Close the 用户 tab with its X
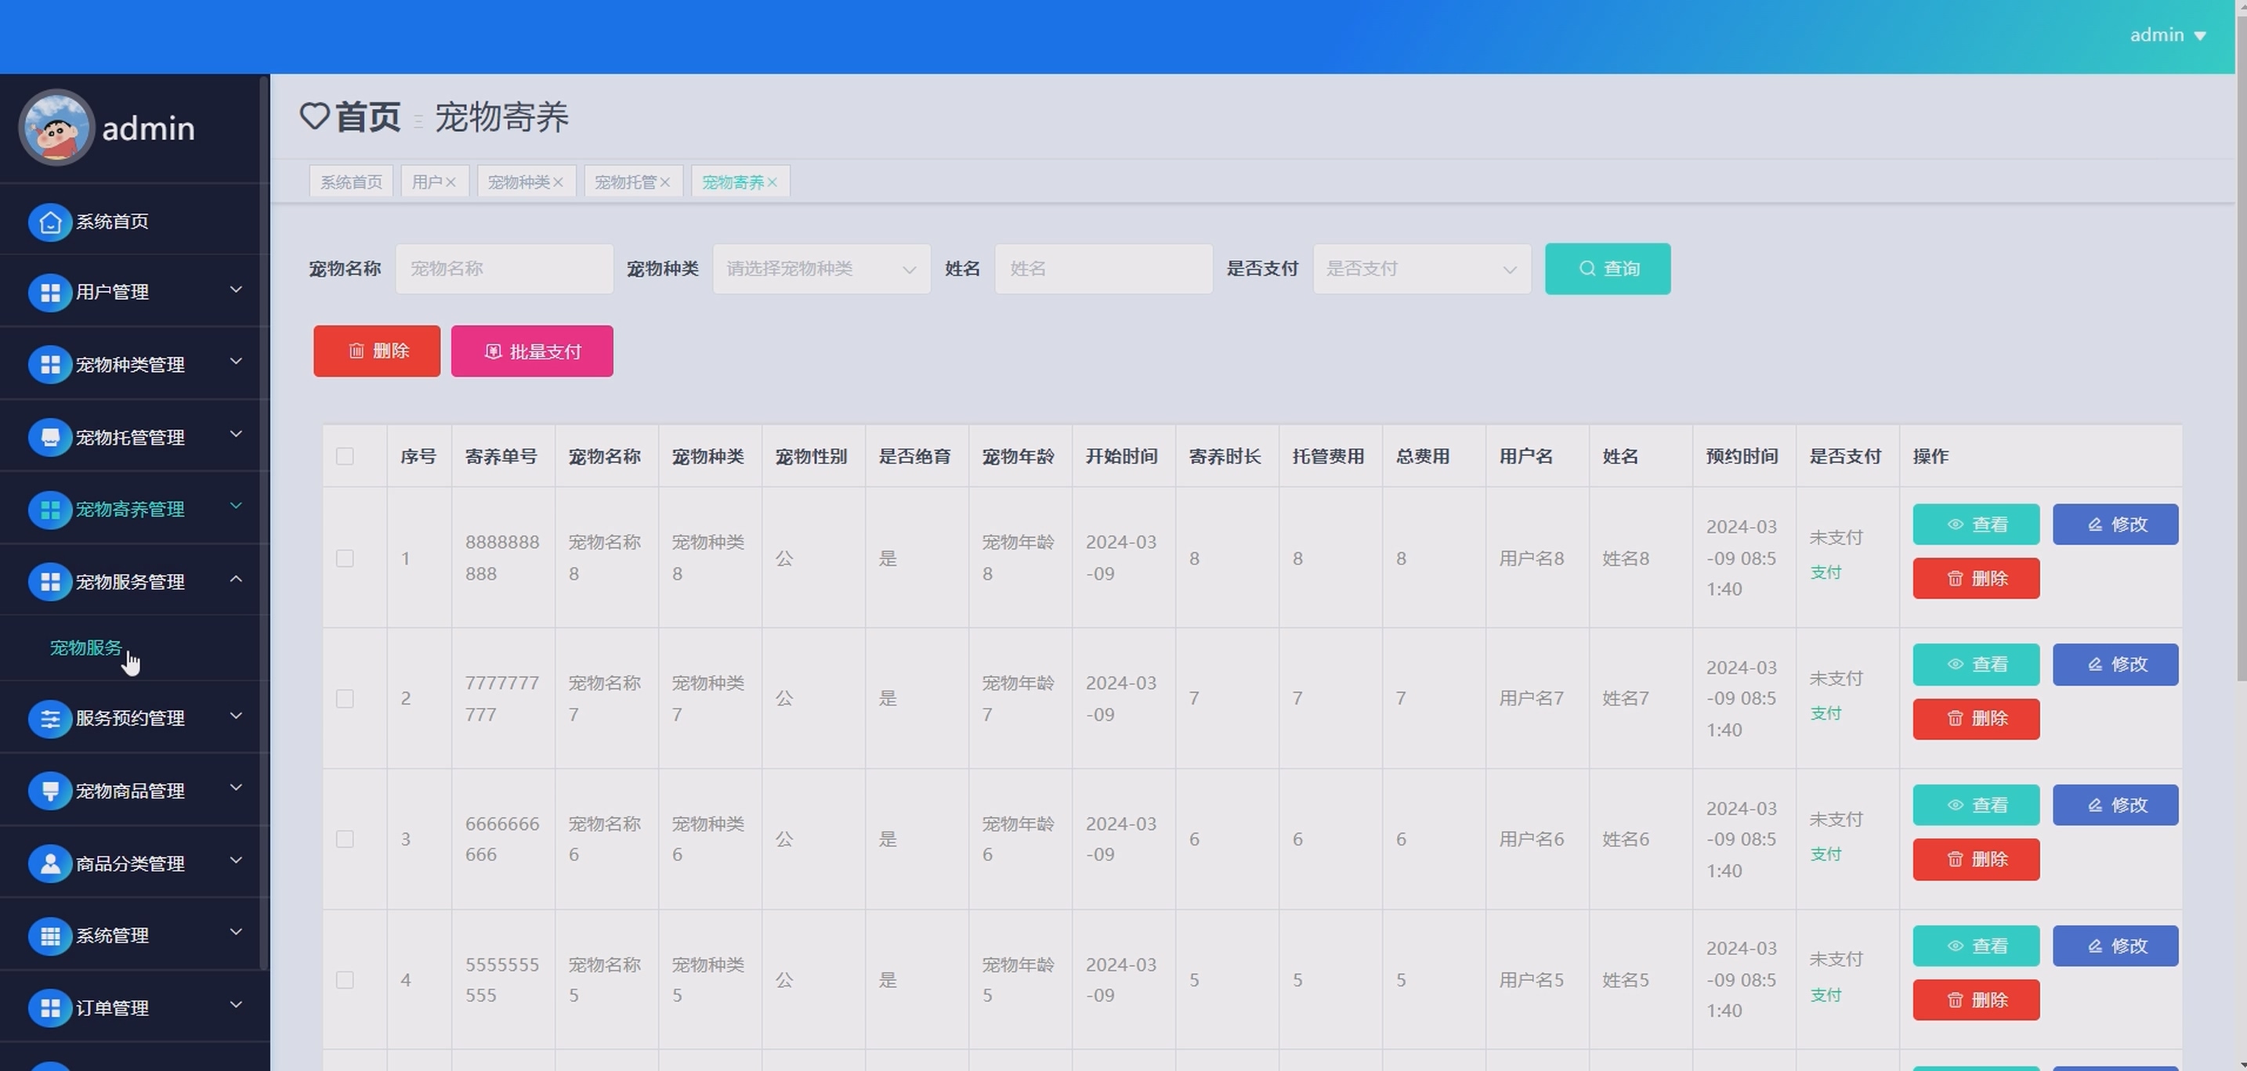 451,182
